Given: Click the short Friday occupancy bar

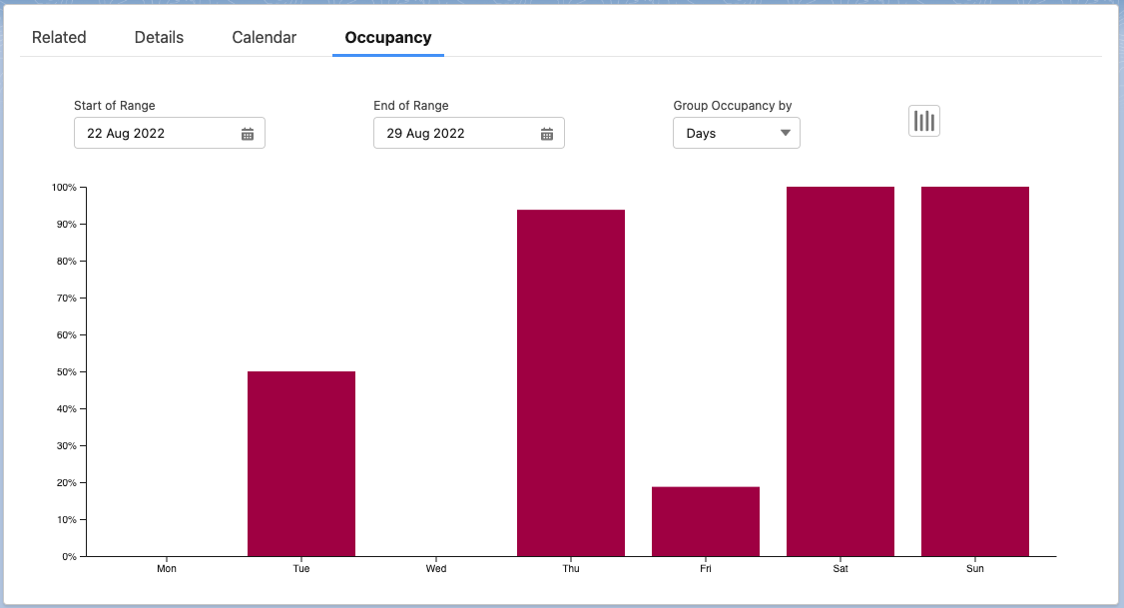Looking at the screenshot, I should pos(706,521).
